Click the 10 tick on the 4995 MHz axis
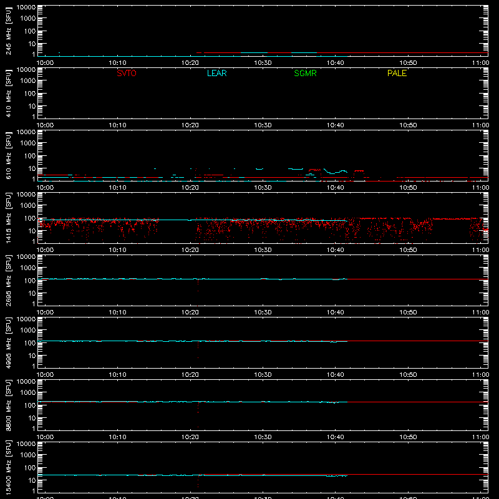This screenshot has height=499, width=499. [32, 356]
